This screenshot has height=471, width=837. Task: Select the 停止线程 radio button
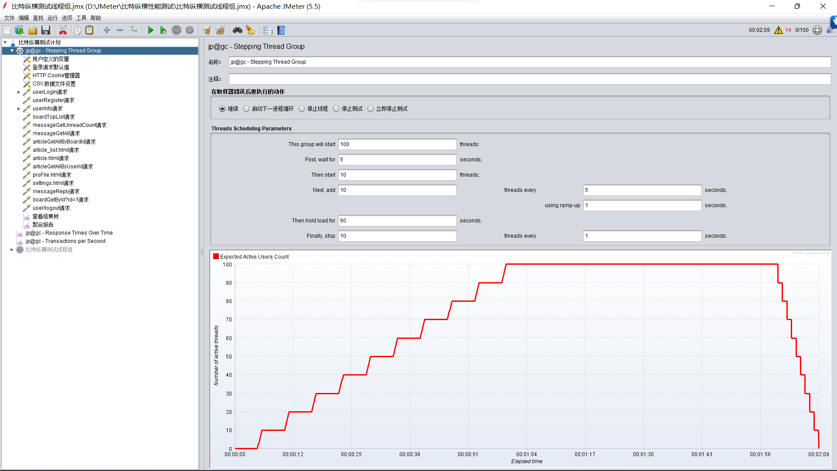(x=302, y=109)
